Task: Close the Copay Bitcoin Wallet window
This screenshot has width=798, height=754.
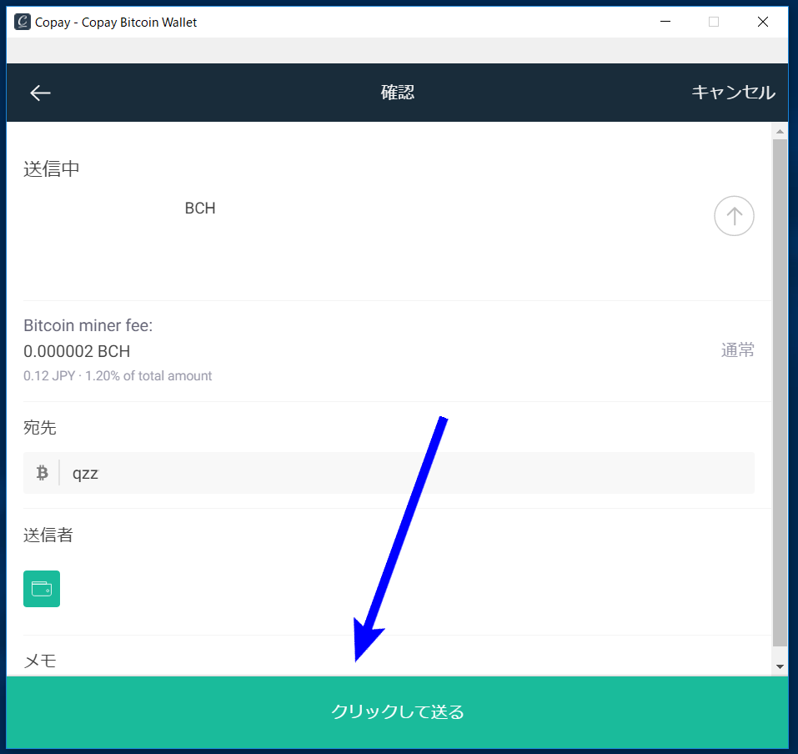Action: click(762, 23)
